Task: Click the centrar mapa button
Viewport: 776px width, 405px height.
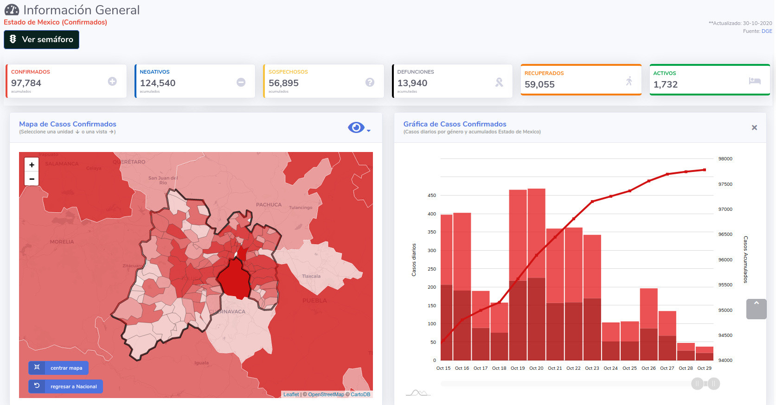Action: [58, 368]
